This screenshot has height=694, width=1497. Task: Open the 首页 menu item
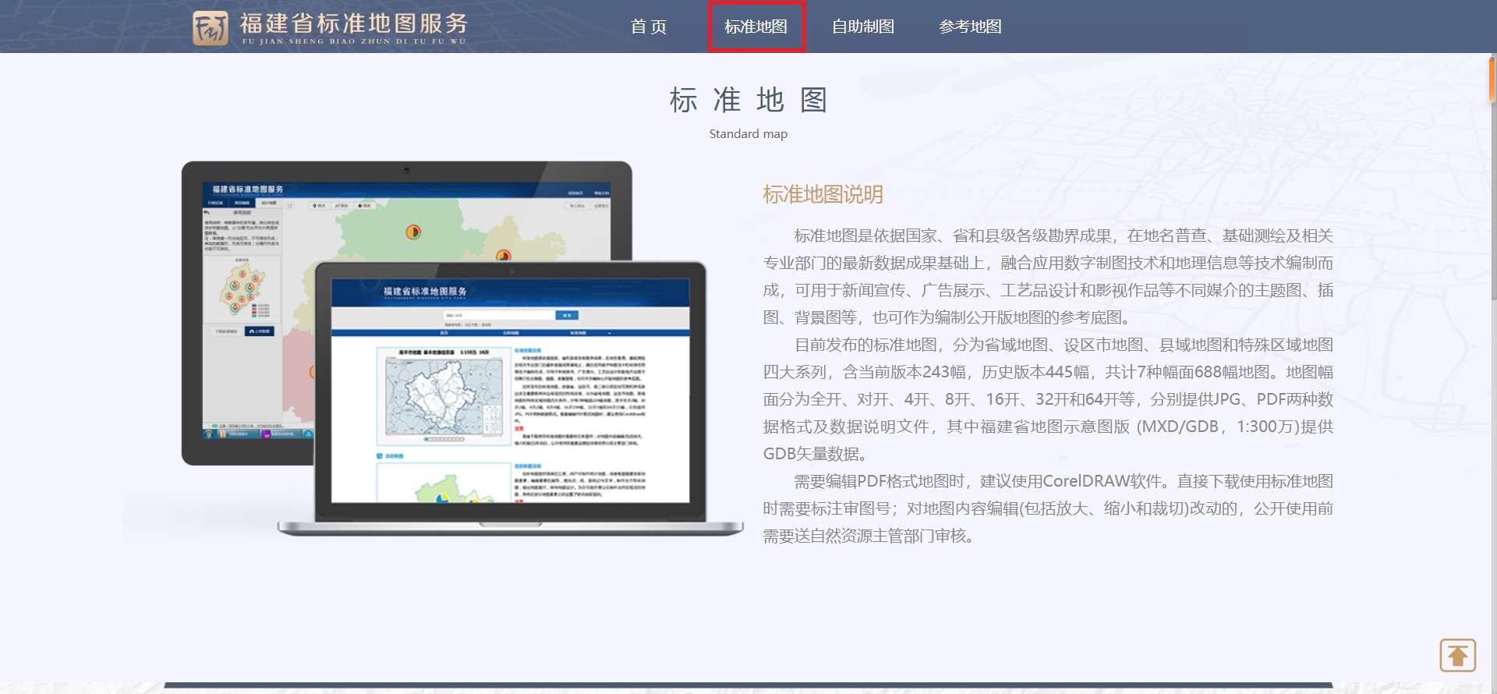pyautogui.click(x=649, y=27)
